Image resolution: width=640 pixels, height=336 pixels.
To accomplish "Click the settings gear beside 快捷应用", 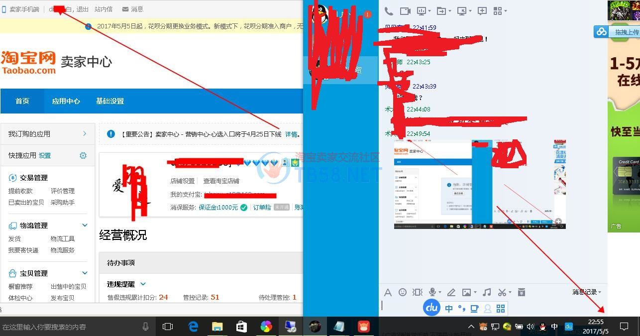I will pyautogui.click(x=83, y=155).
